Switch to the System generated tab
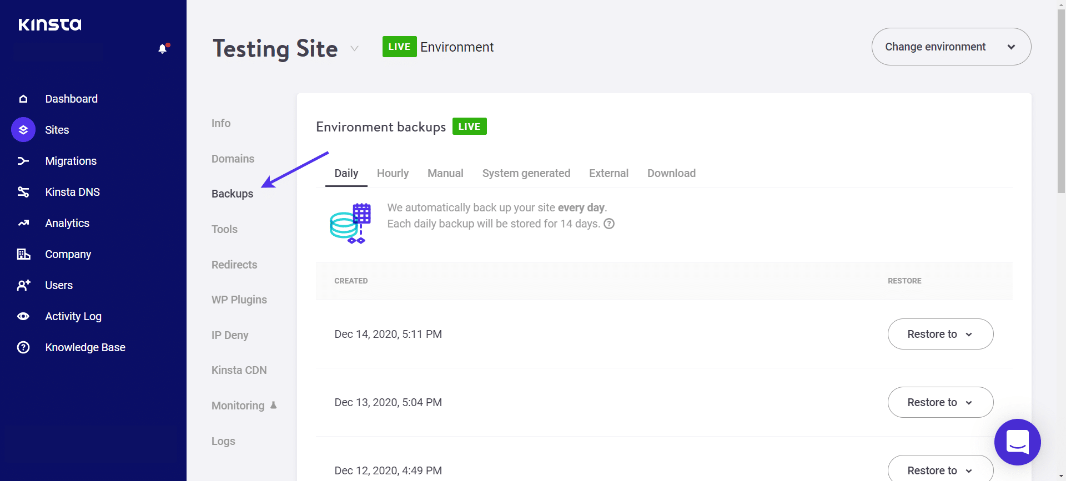The height and width of the screenshot is (481, 1066). pos(526,173)
